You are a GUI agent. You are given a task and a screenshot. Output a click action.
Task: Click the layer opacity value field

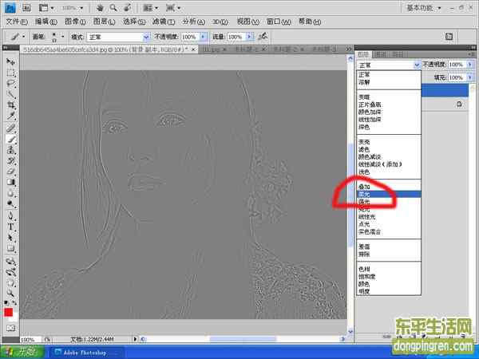coord(455,64)
